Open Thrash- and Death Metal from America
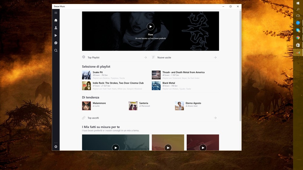Viewport: 303px width, 170px height. coord(183,72)
